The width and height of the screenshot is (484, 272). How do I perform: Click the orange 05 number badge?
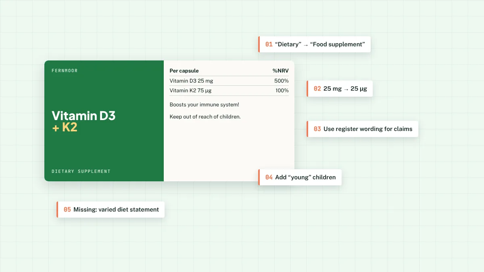[67, 210]
